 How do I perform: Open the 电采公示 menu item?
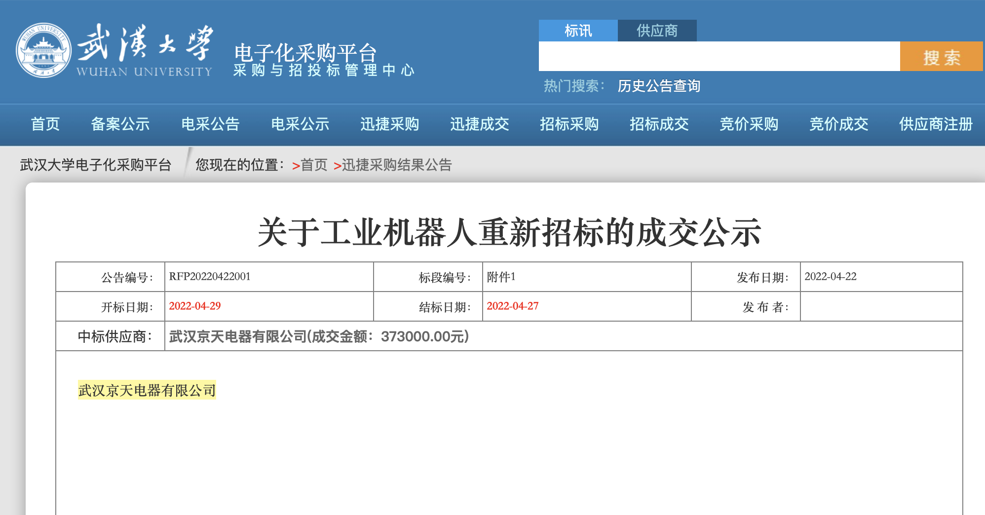(300, 124)
